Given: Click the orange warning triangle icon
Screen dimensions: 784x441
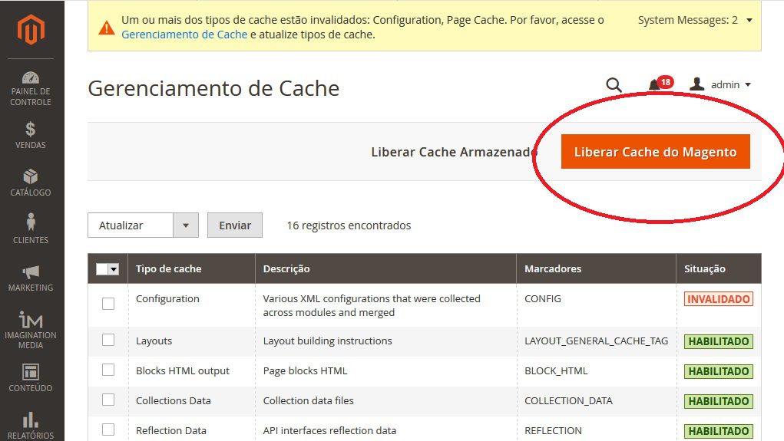Looking at the screenshot, I should [107, 28].
